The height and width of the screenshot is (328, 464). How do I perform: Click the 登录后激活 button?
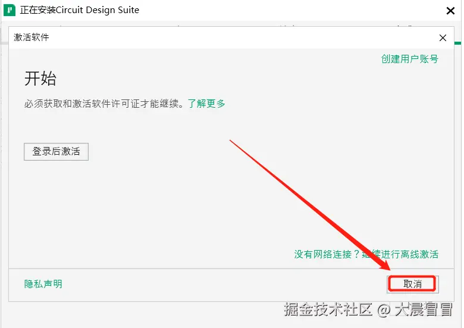[x=56, y=152]
